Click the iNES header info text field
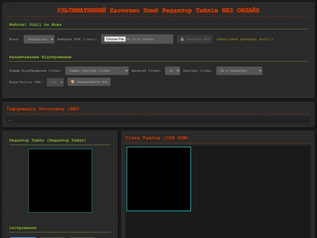This screenshot has width=317, height=238. [x=158, y=120]
